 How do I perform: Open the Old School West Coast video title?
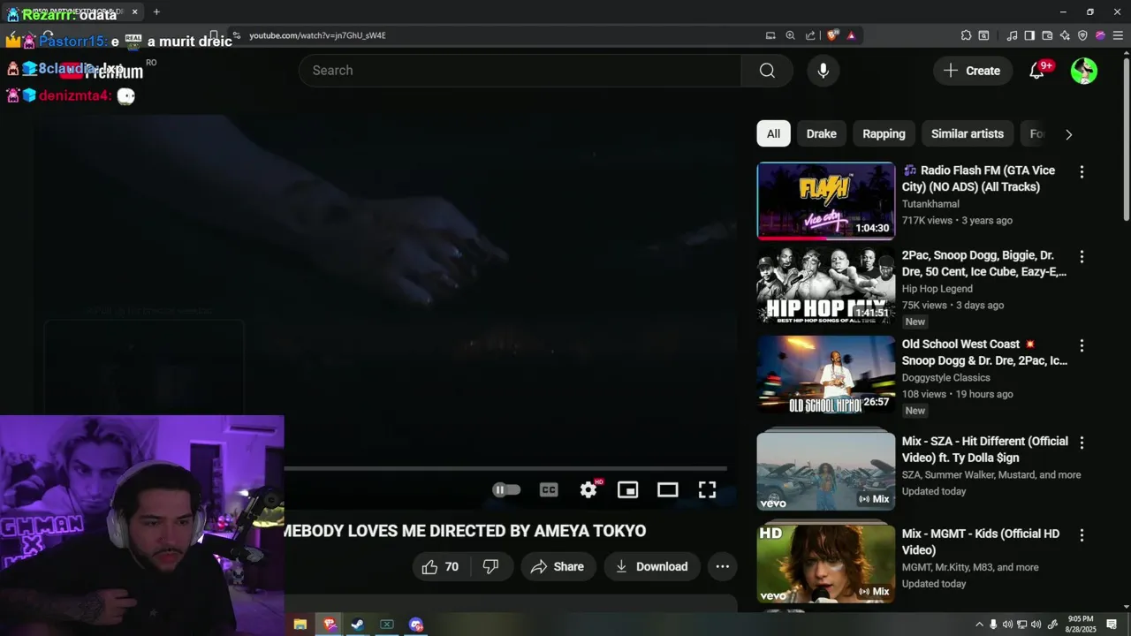point(984,352)
